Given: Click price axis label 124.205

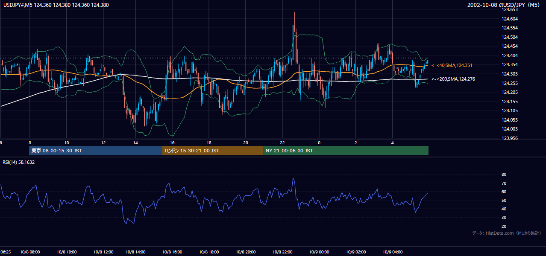Looking at the screenshot, I should (x=510, y=92).
